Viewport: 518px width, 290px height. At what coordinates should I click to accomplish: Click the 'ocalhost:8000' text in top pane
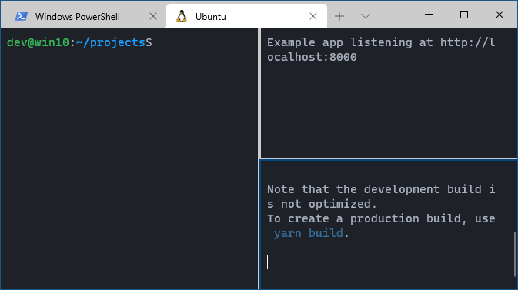pyautogui.click(x=312, y=57)
